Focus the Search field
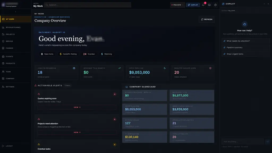 tap(88, 5)
